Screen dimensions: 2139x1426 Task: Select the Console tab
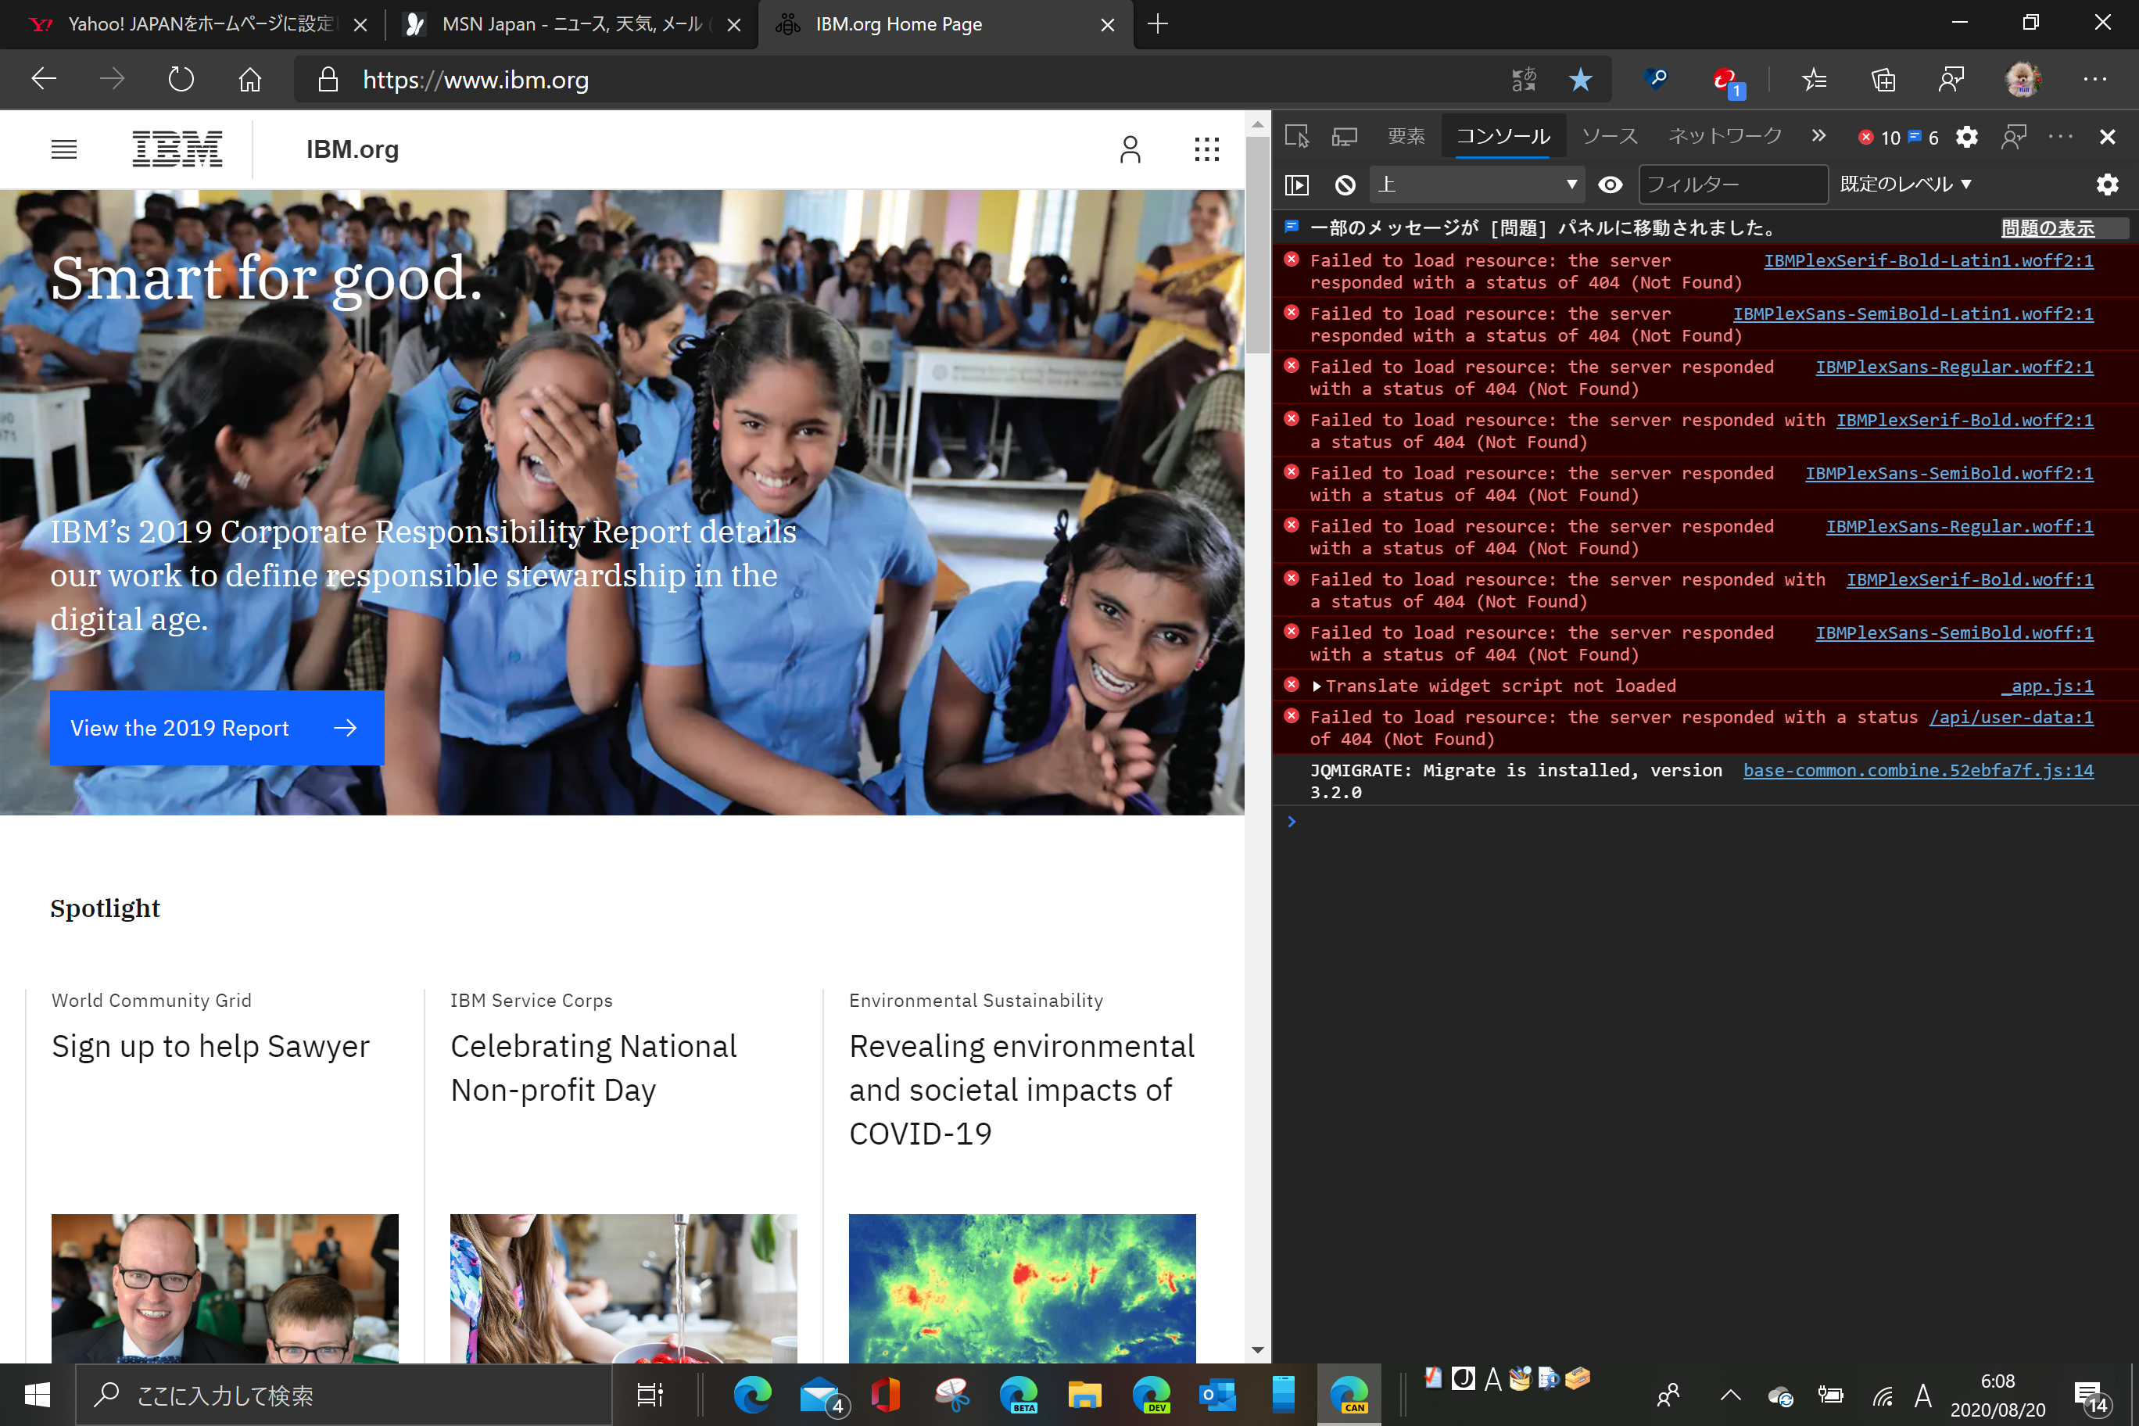point(1503,136)
